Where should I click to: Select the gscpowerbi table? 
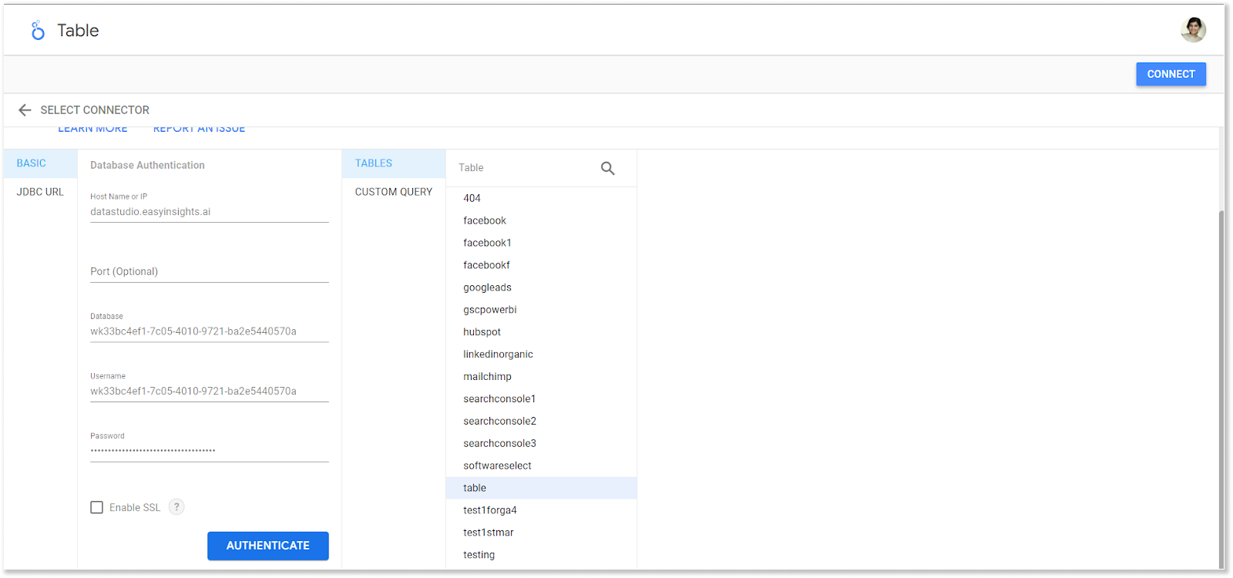541,310
